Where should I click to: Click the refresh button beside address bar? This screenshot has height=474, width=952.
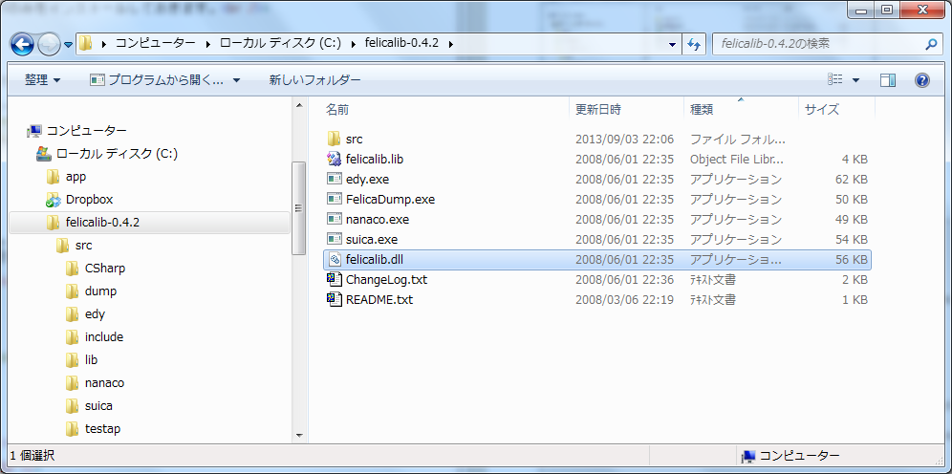pyautogui.click(x=695, y=44)
